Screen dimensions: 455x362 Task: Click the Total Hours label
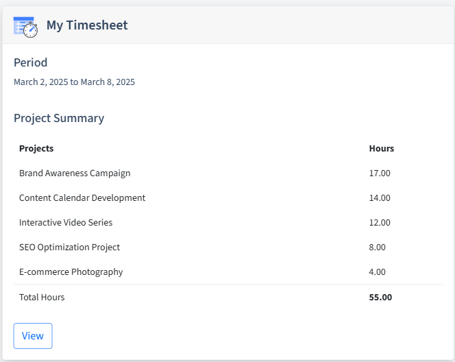pos(42,298)
